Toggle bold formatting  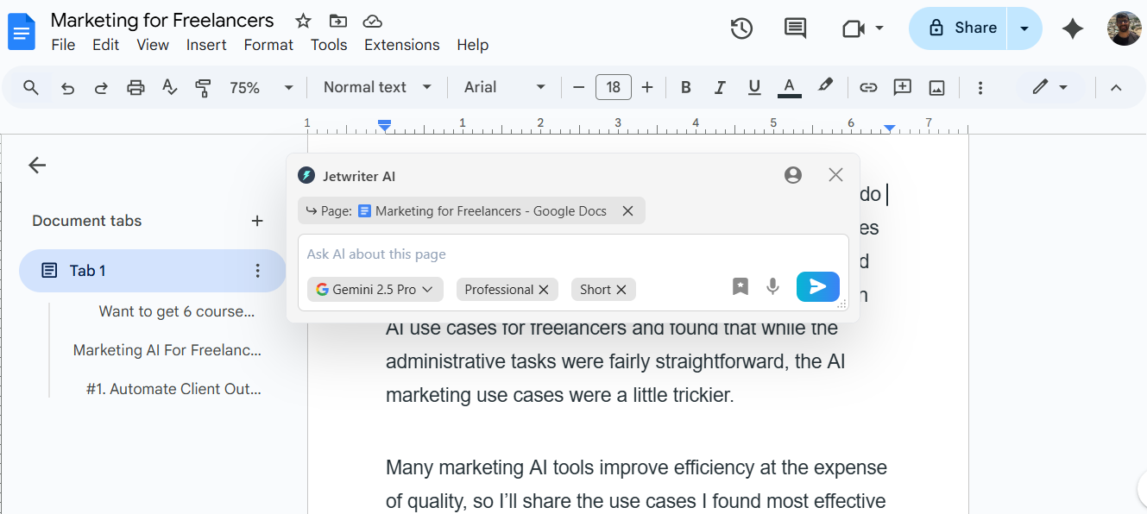click(x=686, y=87)
